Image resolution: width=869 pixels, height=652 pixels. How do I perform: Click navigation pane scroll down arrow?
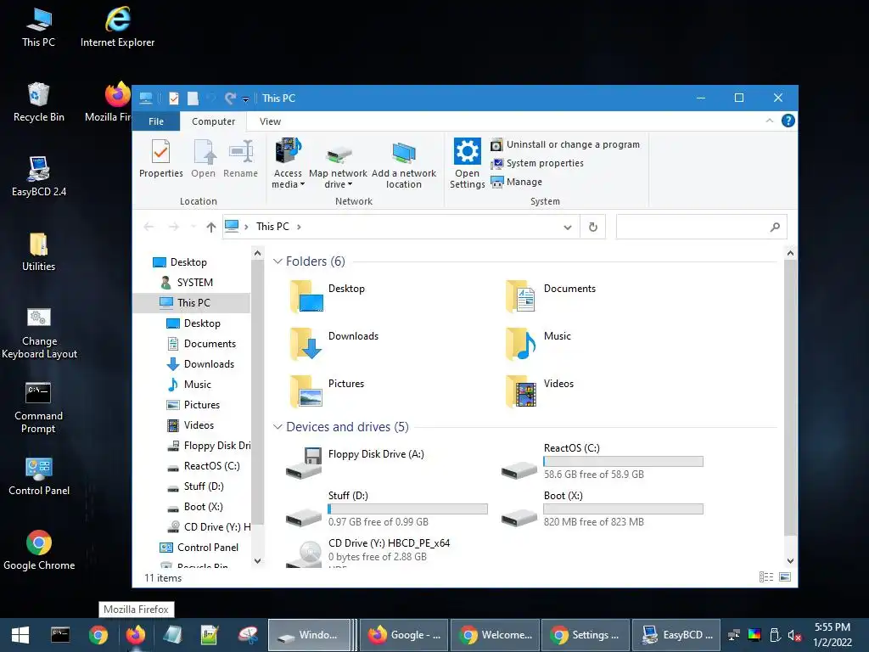coord(257,561)
